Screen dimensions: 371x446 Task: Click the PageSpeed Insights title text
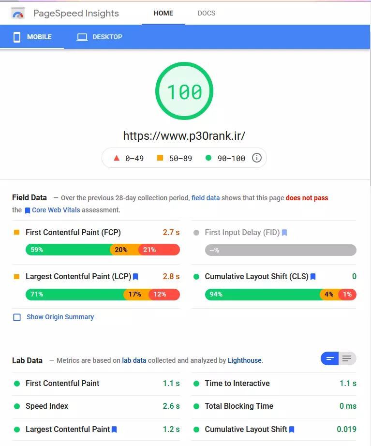(x=76, y=13)
